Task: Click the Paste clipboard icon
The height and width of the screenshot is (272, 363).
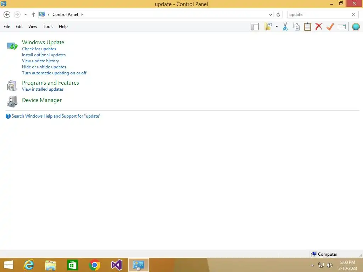Action: pyautogui.click(x=307, y=27)
